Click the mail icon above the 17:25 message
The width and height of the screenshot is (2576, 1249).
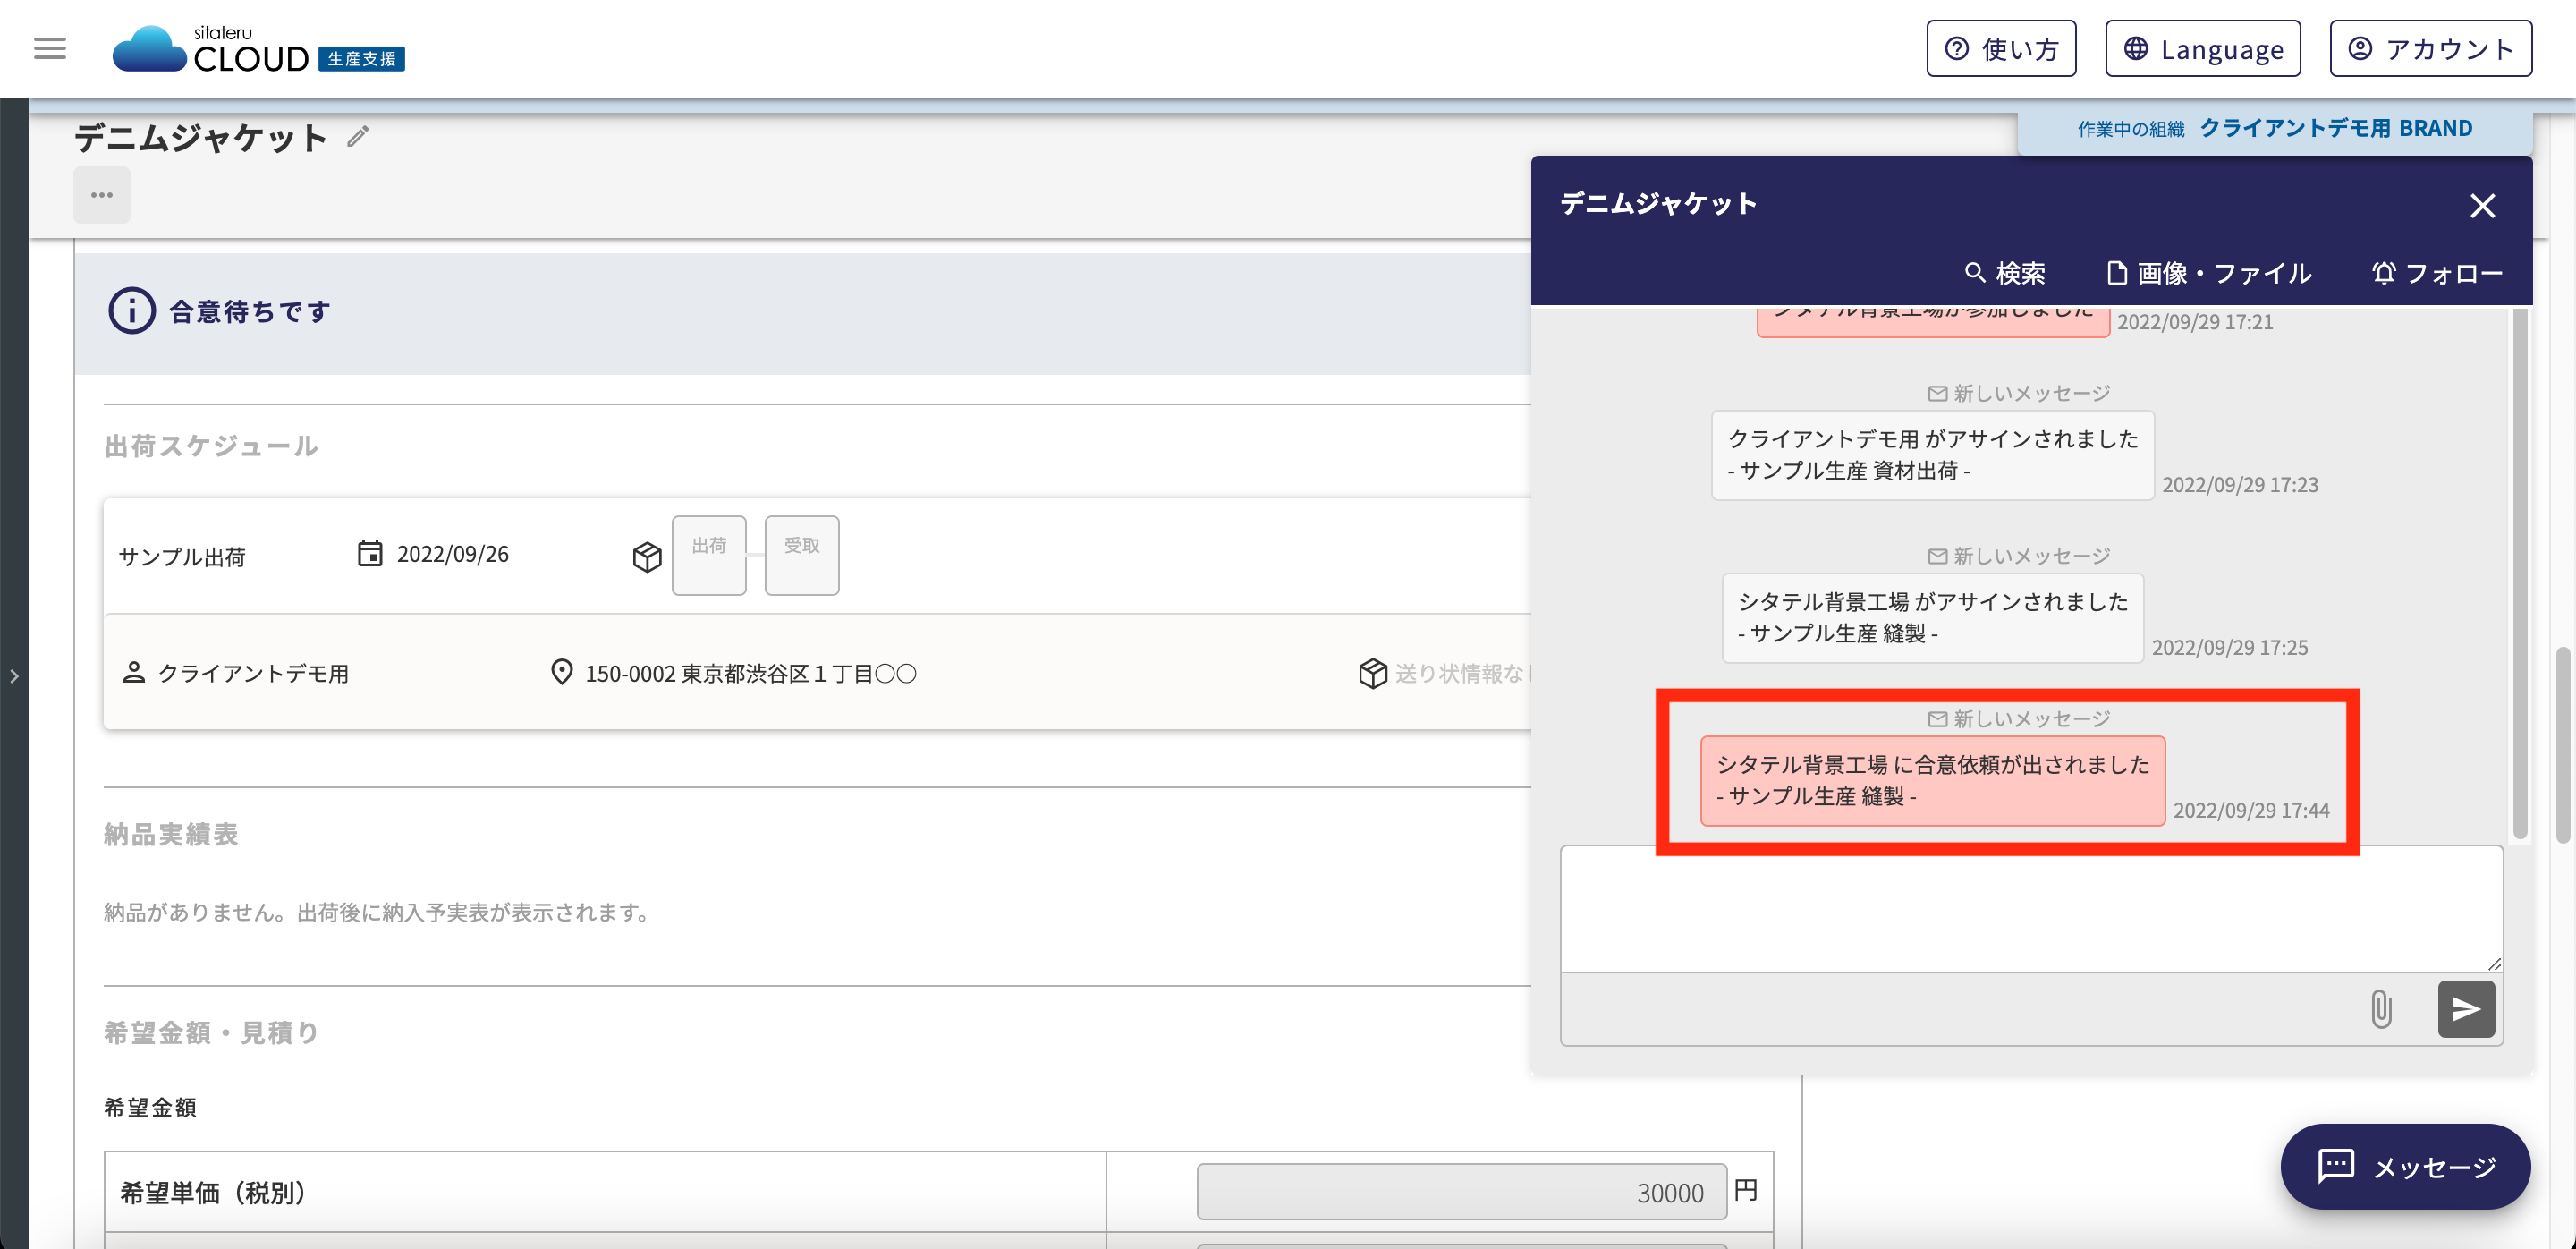coord(1937,555)
